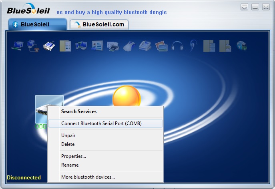This screenshot has height=189, width=275.
Task: Click the Disconnected status text
Action: point(24,177)
